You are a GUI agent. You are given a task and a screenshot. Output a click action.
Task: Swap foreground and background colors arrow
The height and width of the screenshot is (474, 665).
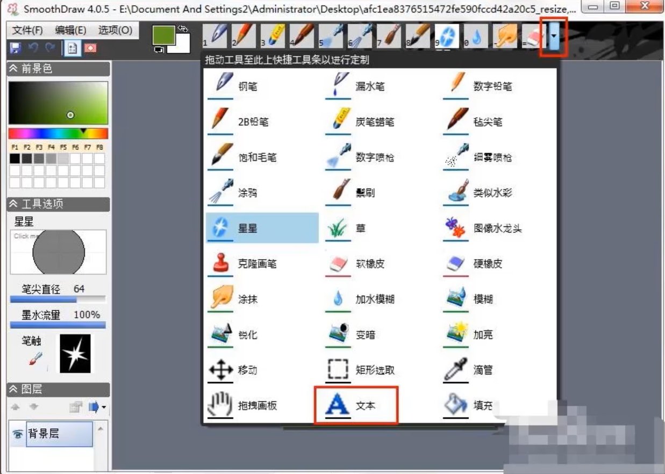tap(183, 28)
